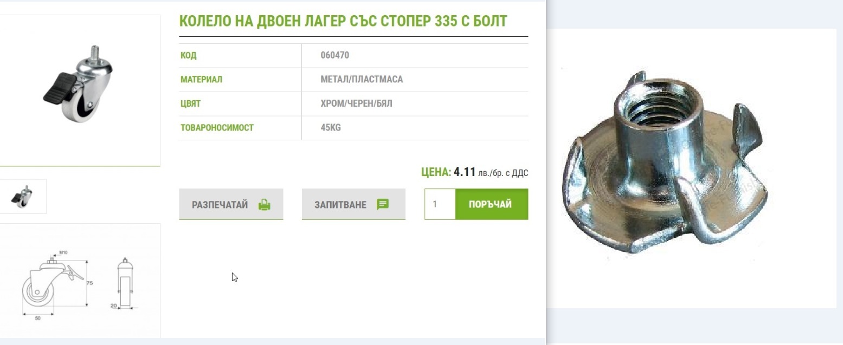The height and width of the screenshot is (345, 843).
Task: Click the product title heading
Action: (x=343, y=22)
